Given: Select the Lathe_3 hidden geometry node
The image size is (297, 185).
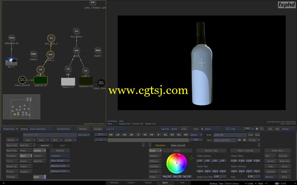Looking at the screenshot, I should point(92,3).
